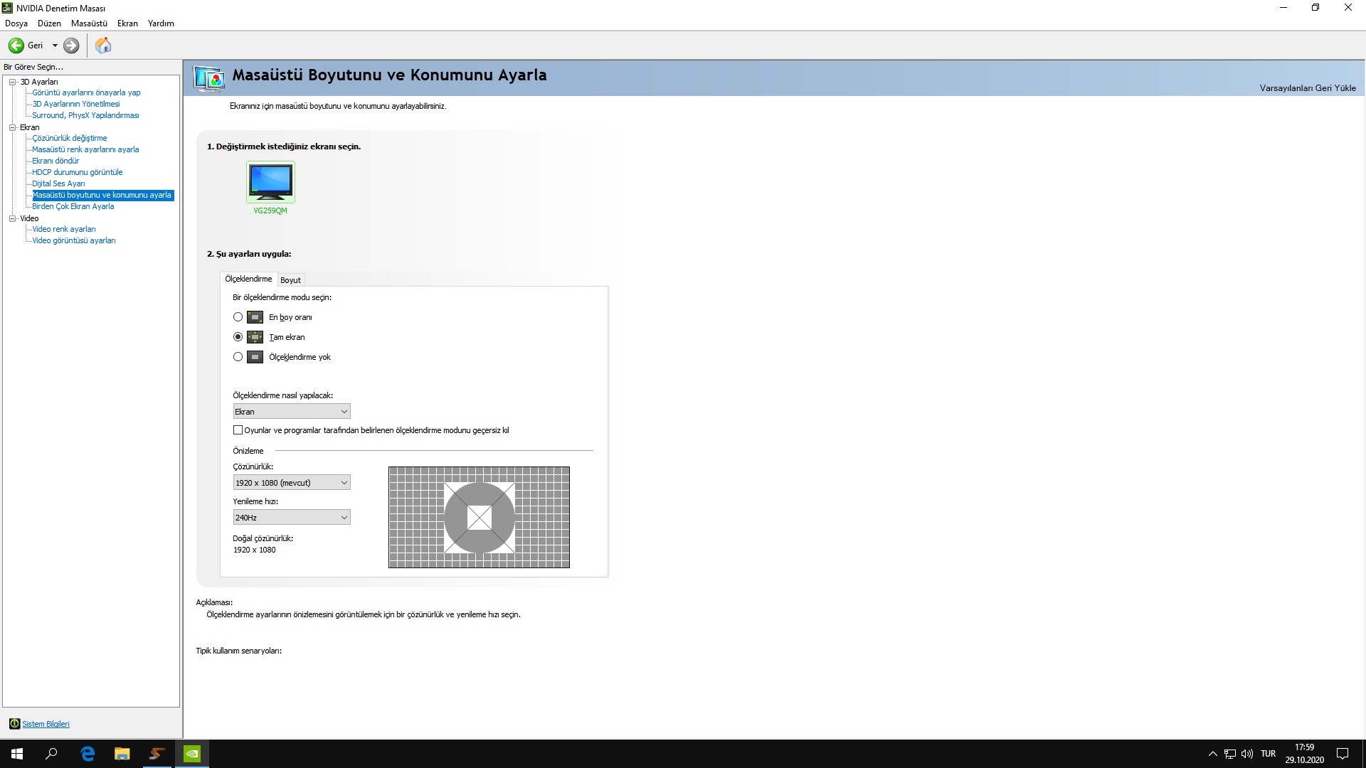Viewport: 1366px width, 768px height.
Task: Click the green Geri back arrow icon
Action: point(16,46)
